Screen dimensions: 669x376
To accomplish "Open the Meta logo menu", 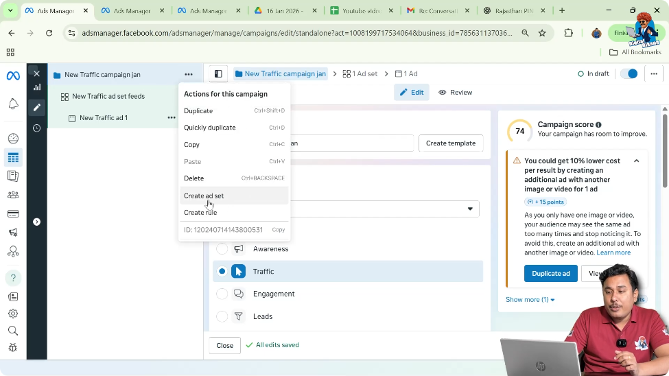I will [13, 75].
